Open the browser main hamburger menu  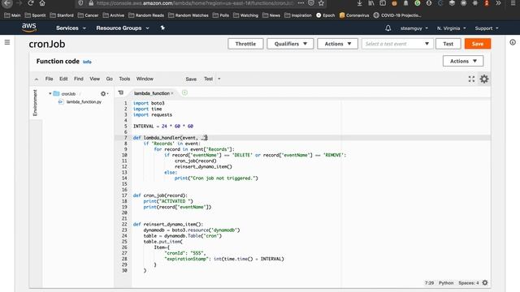(x=513, y=3)
